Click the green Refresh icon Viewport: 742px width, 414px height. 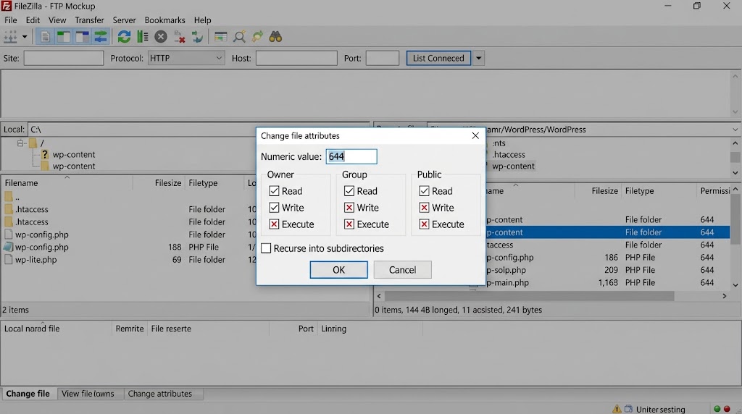(124, 36)
